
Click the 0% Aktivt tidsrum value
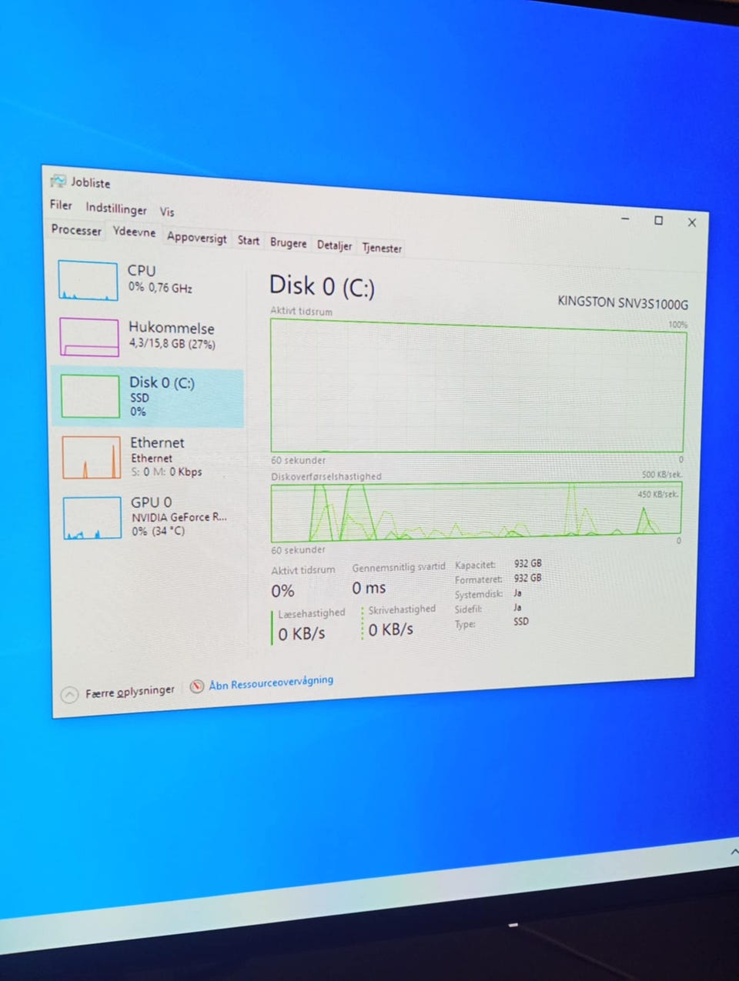(283, 591)
